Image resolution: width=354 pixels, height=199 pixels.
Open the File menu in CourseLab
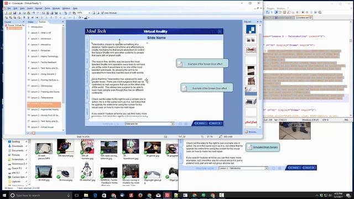click(x=9, y=8)
